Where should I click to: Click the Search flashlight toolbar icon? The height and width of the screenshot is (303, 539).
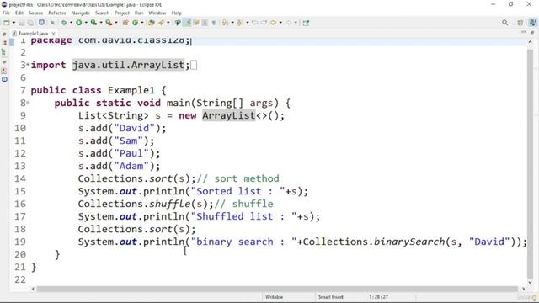click(161, 23)
